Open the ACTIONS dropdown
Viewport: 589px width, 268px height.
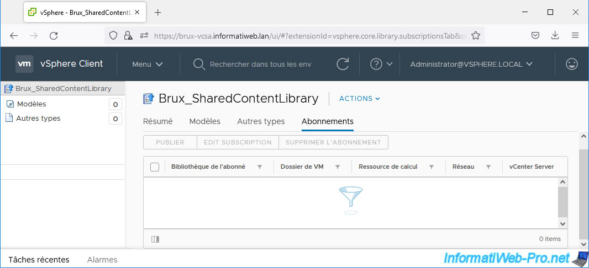360,99
